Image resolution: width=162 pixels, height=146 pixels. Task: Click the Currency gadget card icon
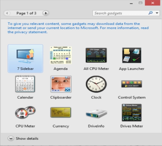click(x=61, y=112)
